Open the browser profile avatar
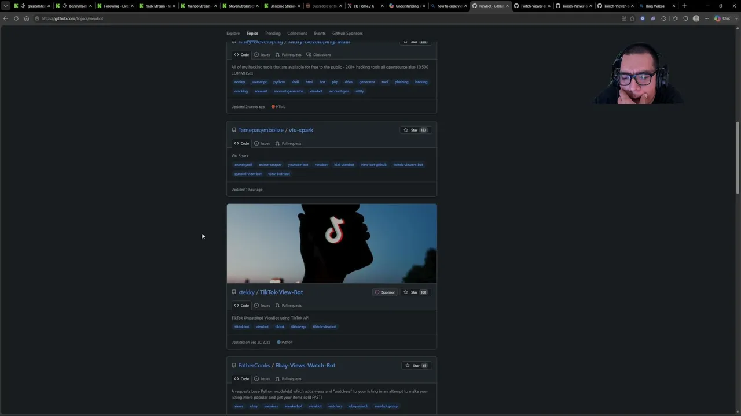Screen dimensions: 741x416 (x=696, y=18)
